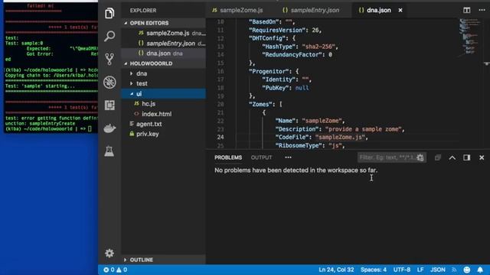Open the panel's more views ellipsis

coord(288,157)
